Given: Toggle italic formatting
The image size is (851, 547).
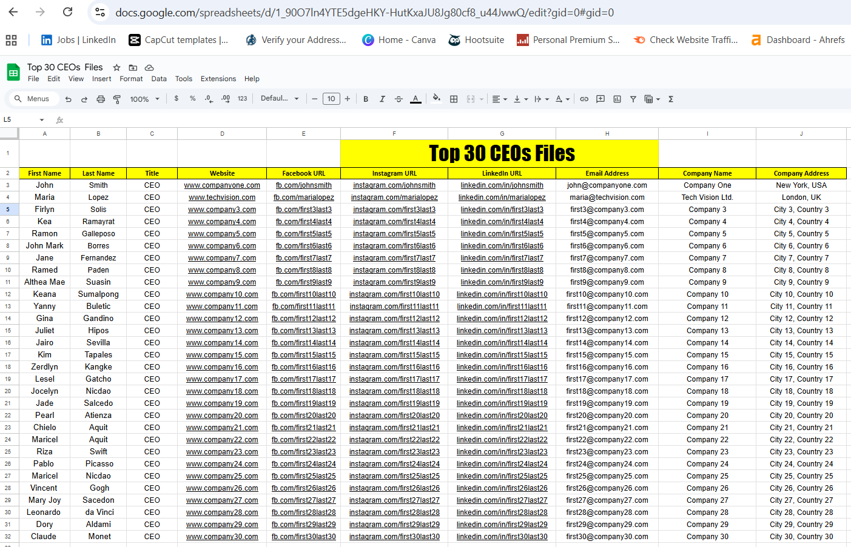Looking at the screenshot, I should click(382, 99).
